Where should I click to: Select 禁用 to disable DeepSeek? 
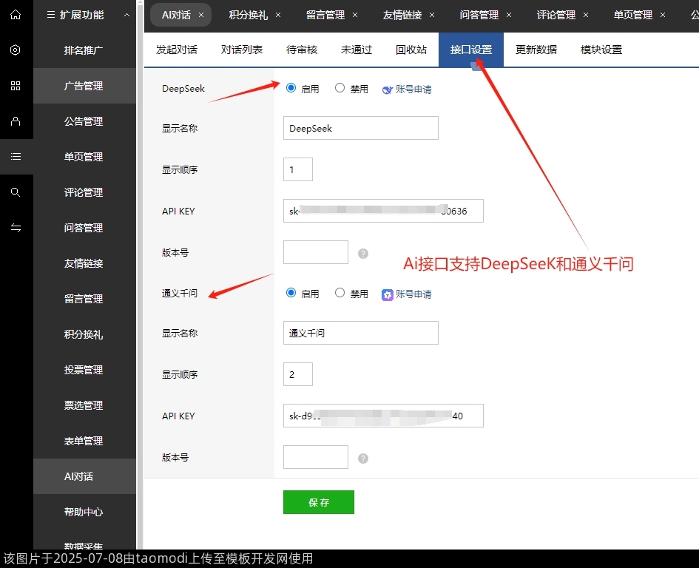pyautogui.click(x=339, y=87)
